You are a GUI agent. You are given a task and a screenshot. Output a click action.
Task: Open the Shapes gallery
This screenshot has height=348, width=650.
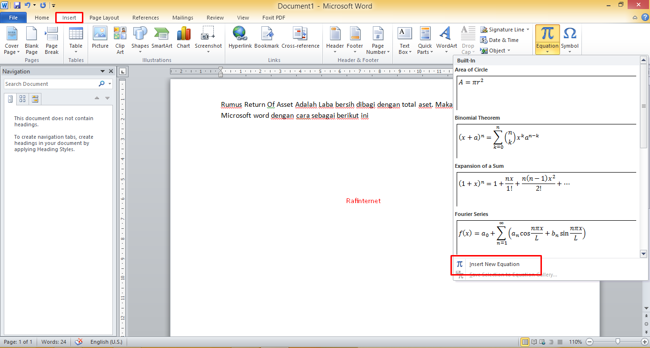click(x=140, y=41)
